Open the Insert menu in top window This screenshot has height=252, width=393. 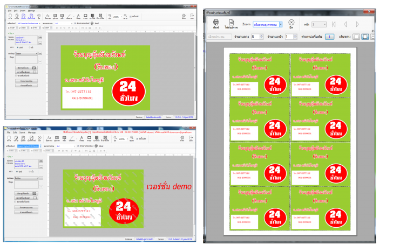(23, 11)
